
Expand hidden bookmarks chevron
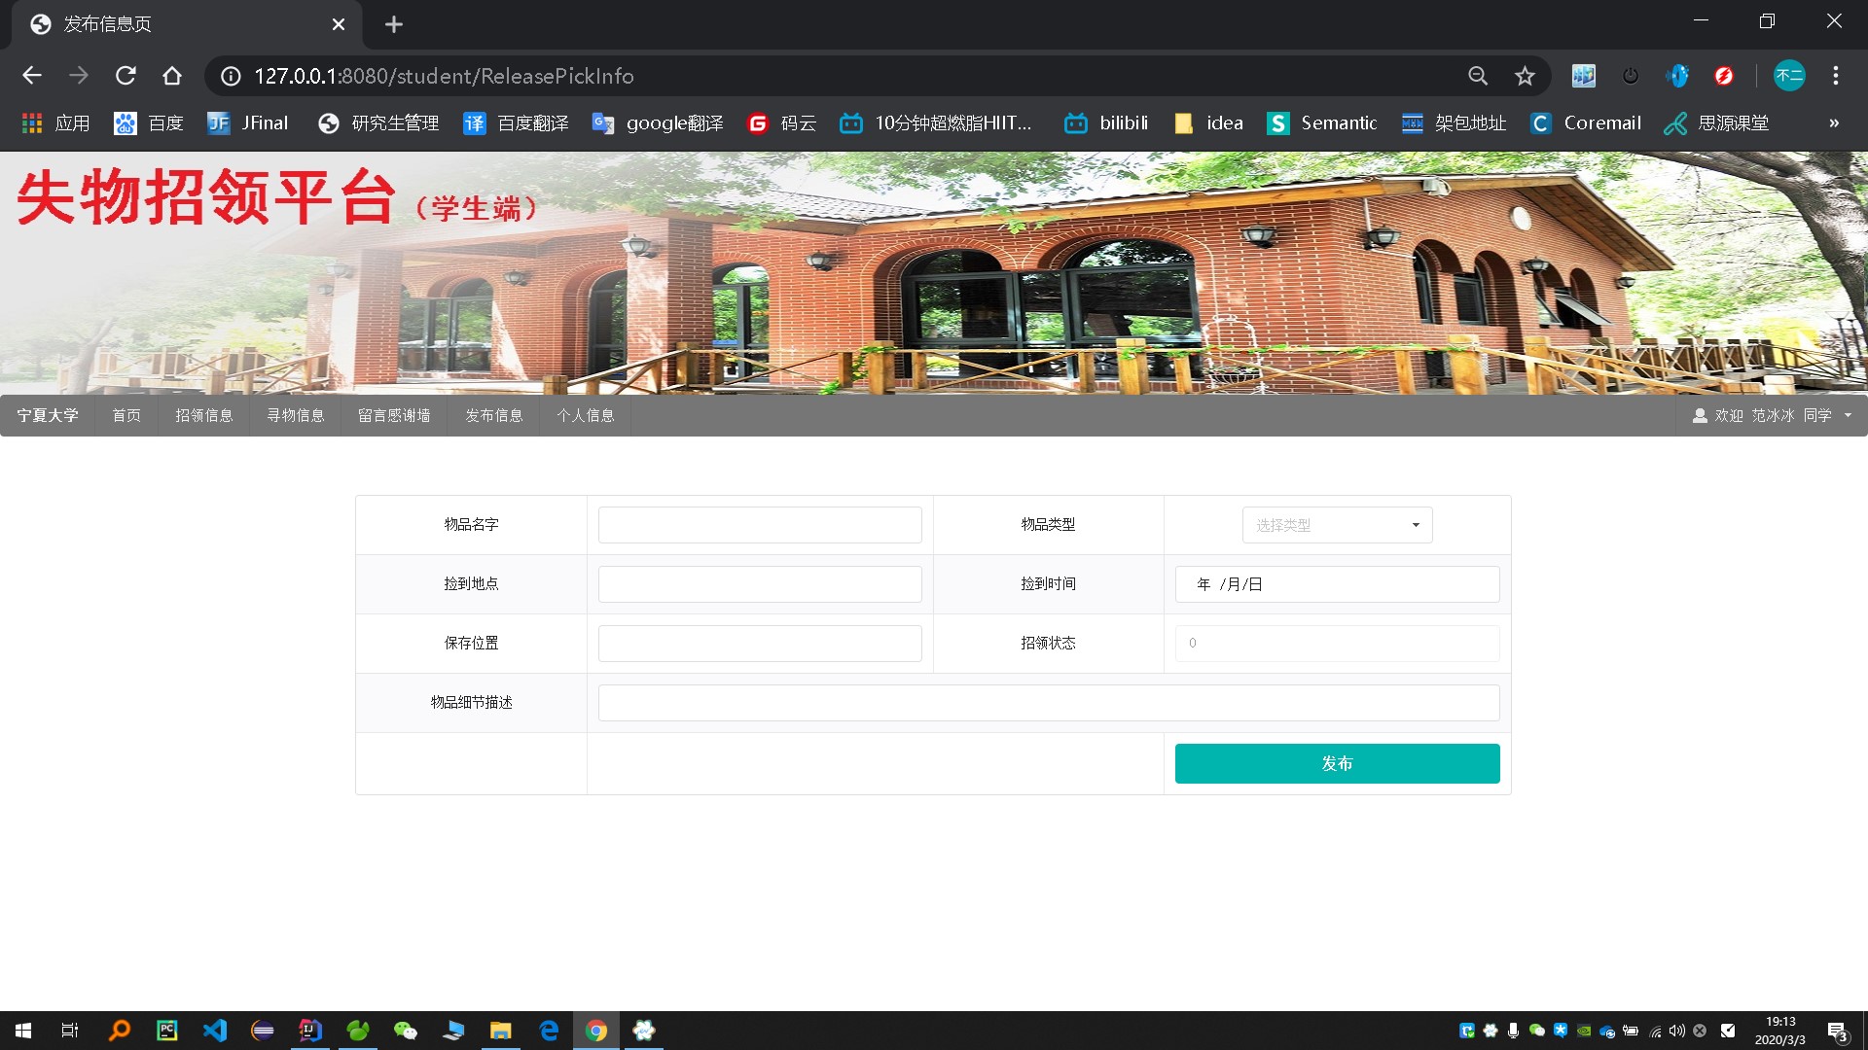(x=1833, y=123)
